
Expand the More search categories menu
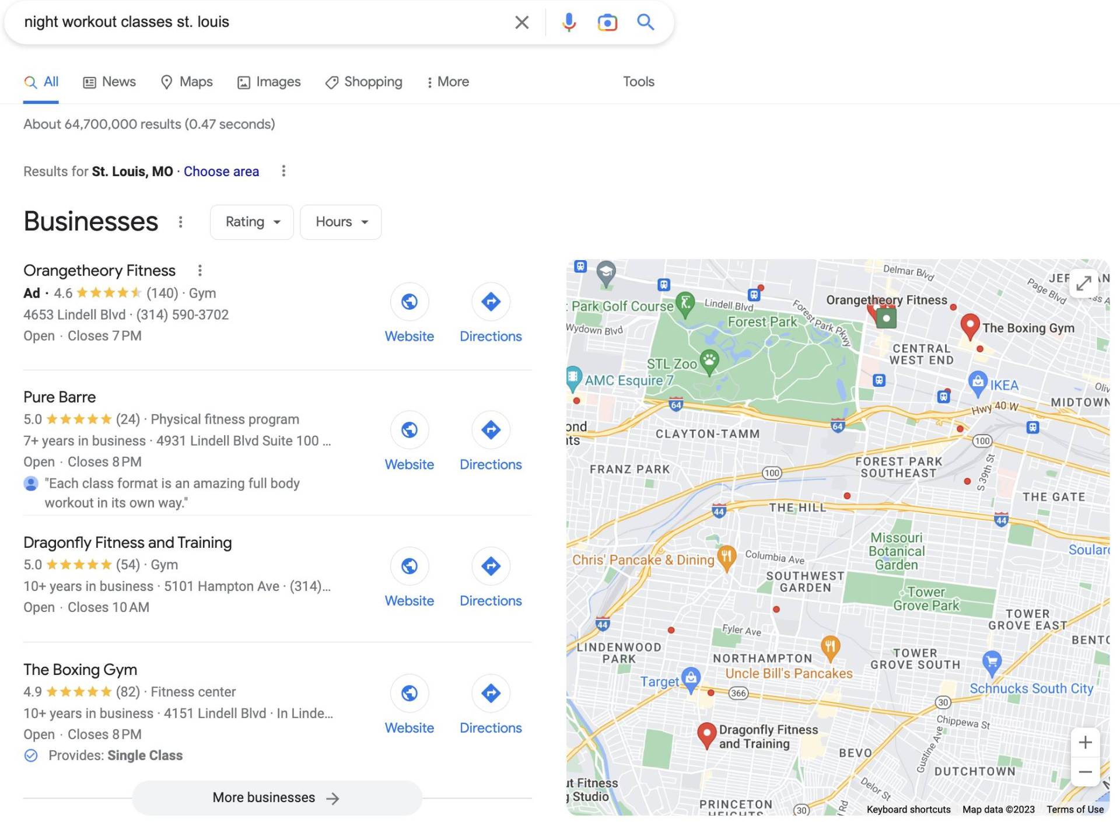click(x=447, y=82)
